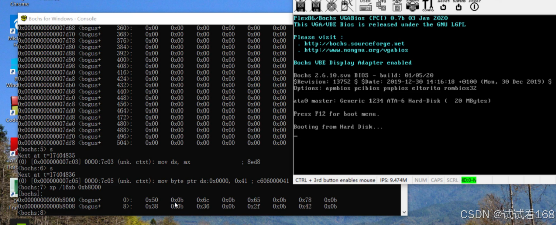The height and width of the screenshot is (225, 557).
Task: Click the http://bochs.sourceforge.net text
Action: [354, 44]
